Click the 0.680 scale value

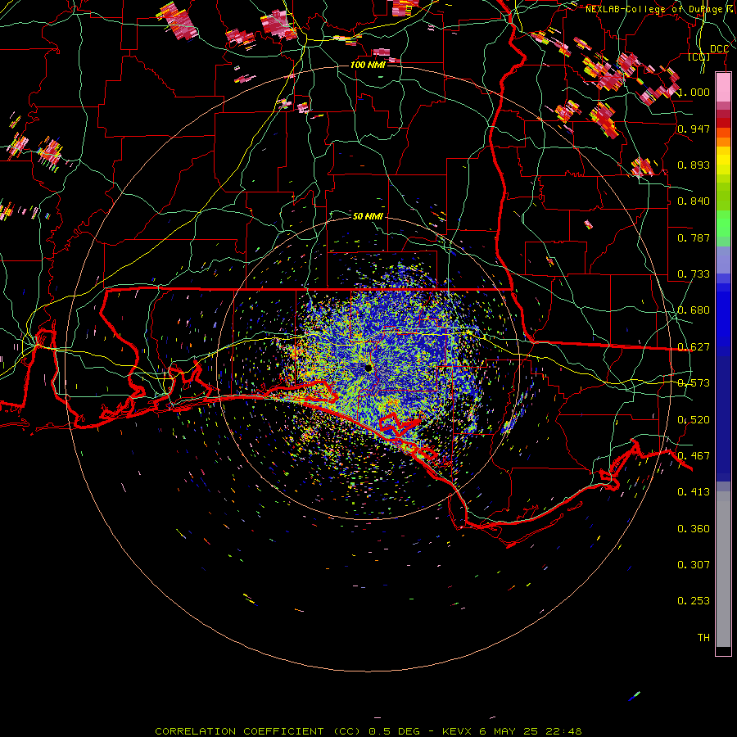coord(694,310)
